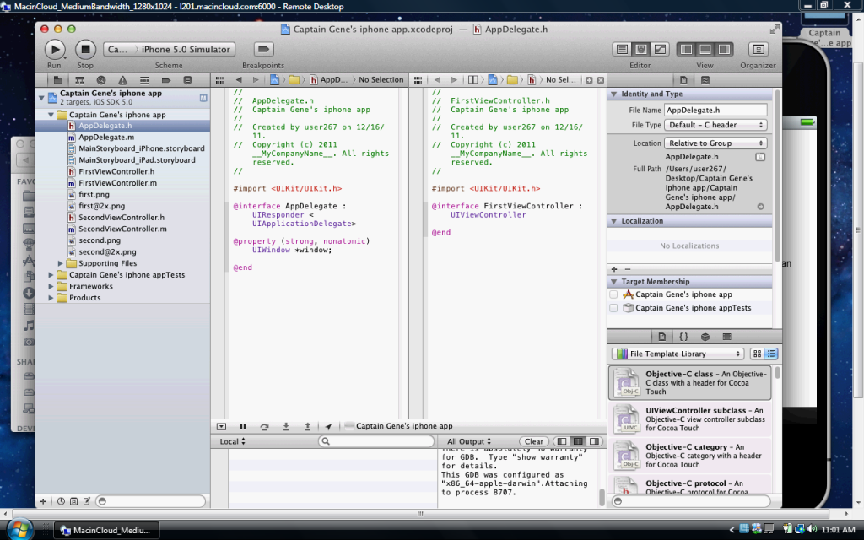Click the Run button in toolbar

click(x=54, y=50)
